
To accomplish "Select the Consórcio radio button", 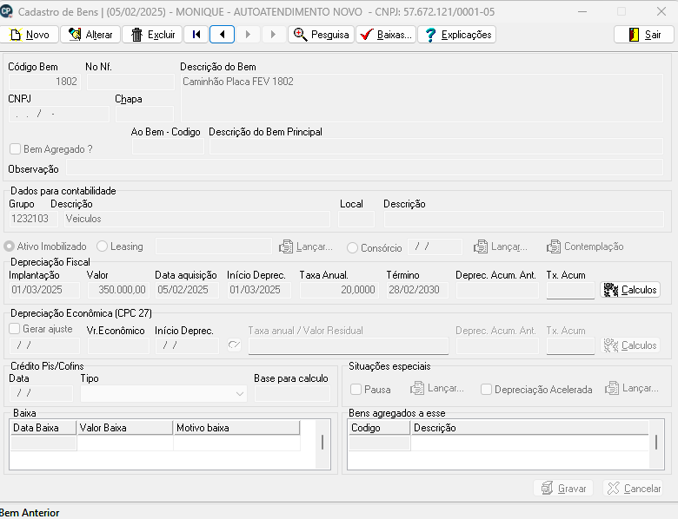I will point(352,248).
